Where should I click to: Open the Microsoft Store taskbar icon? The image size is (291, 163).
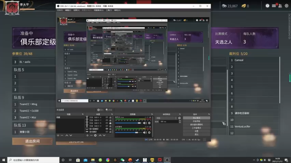tap(78, 160)
